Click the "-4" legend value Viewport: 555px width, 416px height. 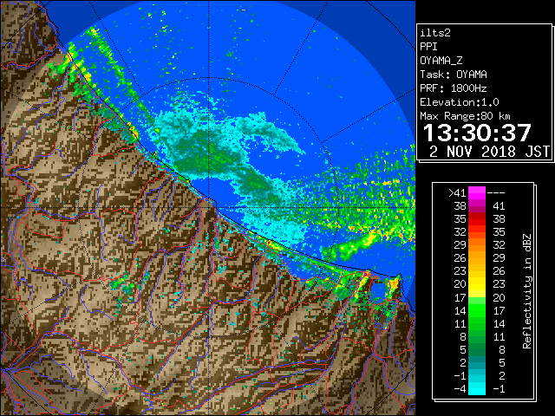point(460,389)
